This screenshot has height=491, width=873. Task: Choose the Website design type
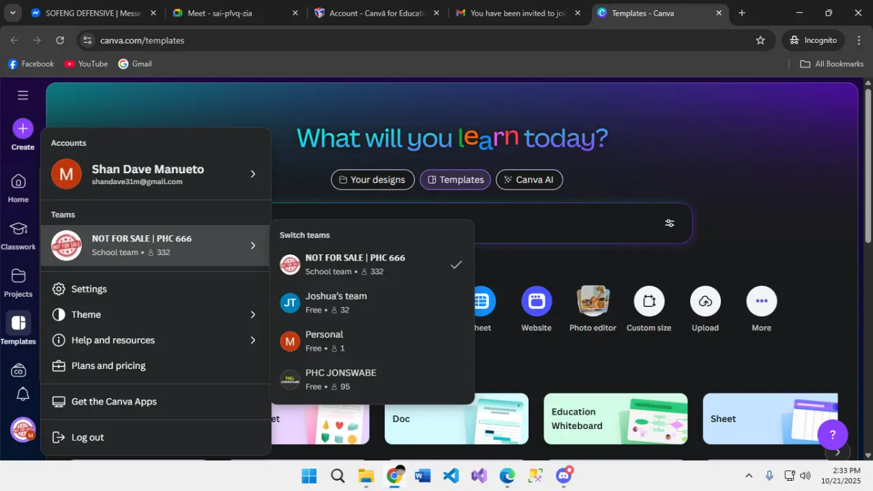point(537,309)
